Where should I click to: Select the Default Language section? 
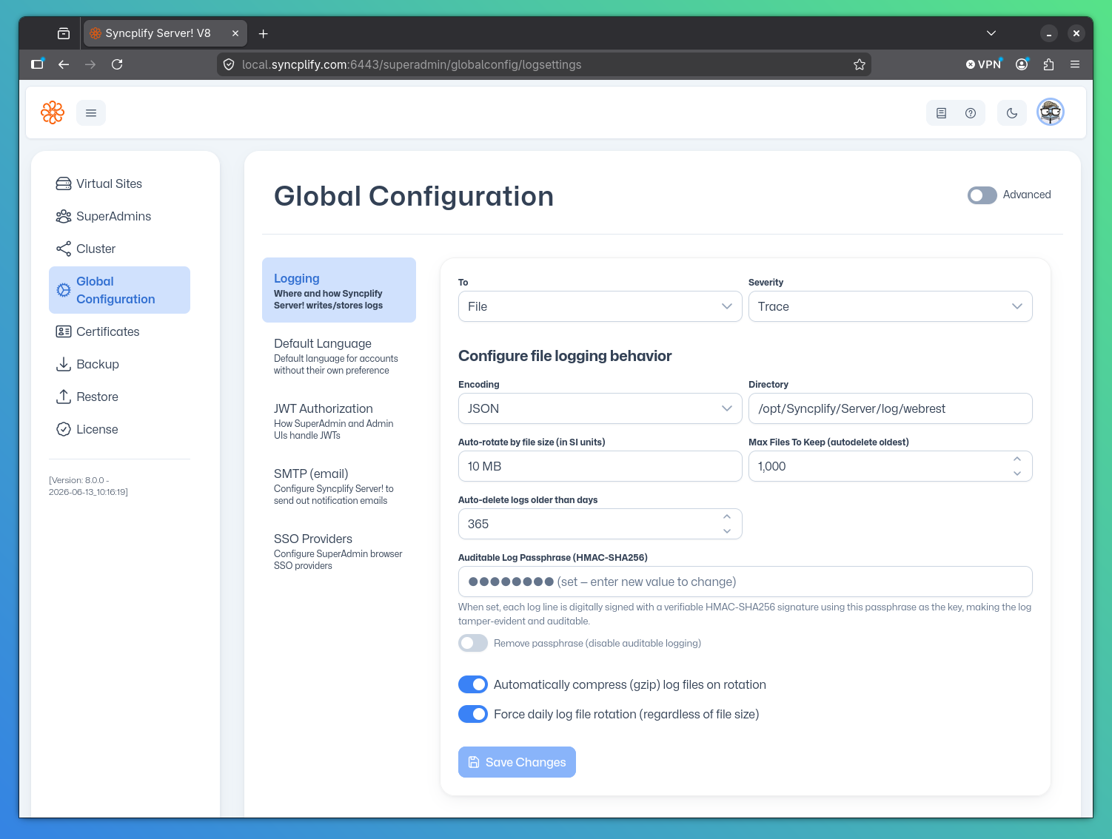tap(339, 355)
